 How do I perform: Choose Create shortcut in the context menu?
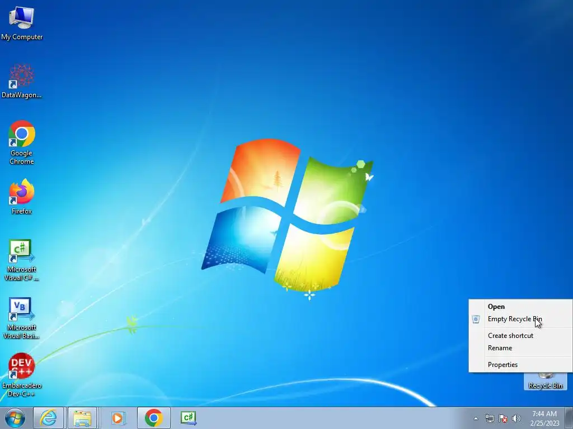tap(520, 336)
